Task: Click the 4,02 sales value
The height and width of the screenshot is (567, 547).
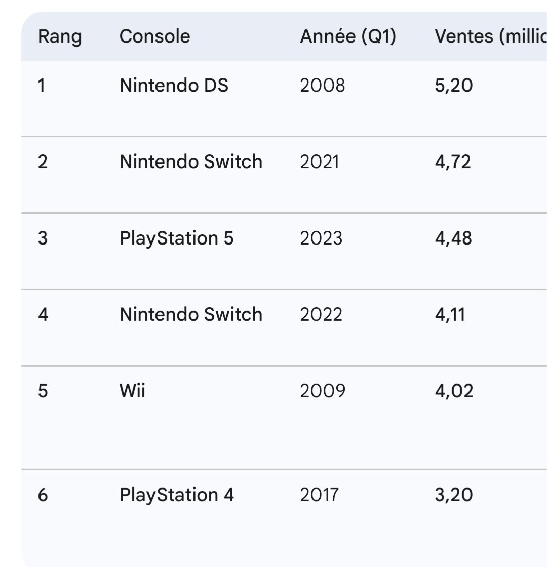Action: tap(453, 391)
